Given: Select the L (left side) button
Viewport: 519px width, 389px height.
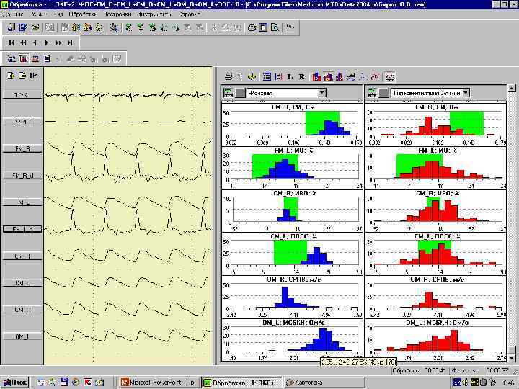Looking at the screenshot, I should [x=290, y=77].
